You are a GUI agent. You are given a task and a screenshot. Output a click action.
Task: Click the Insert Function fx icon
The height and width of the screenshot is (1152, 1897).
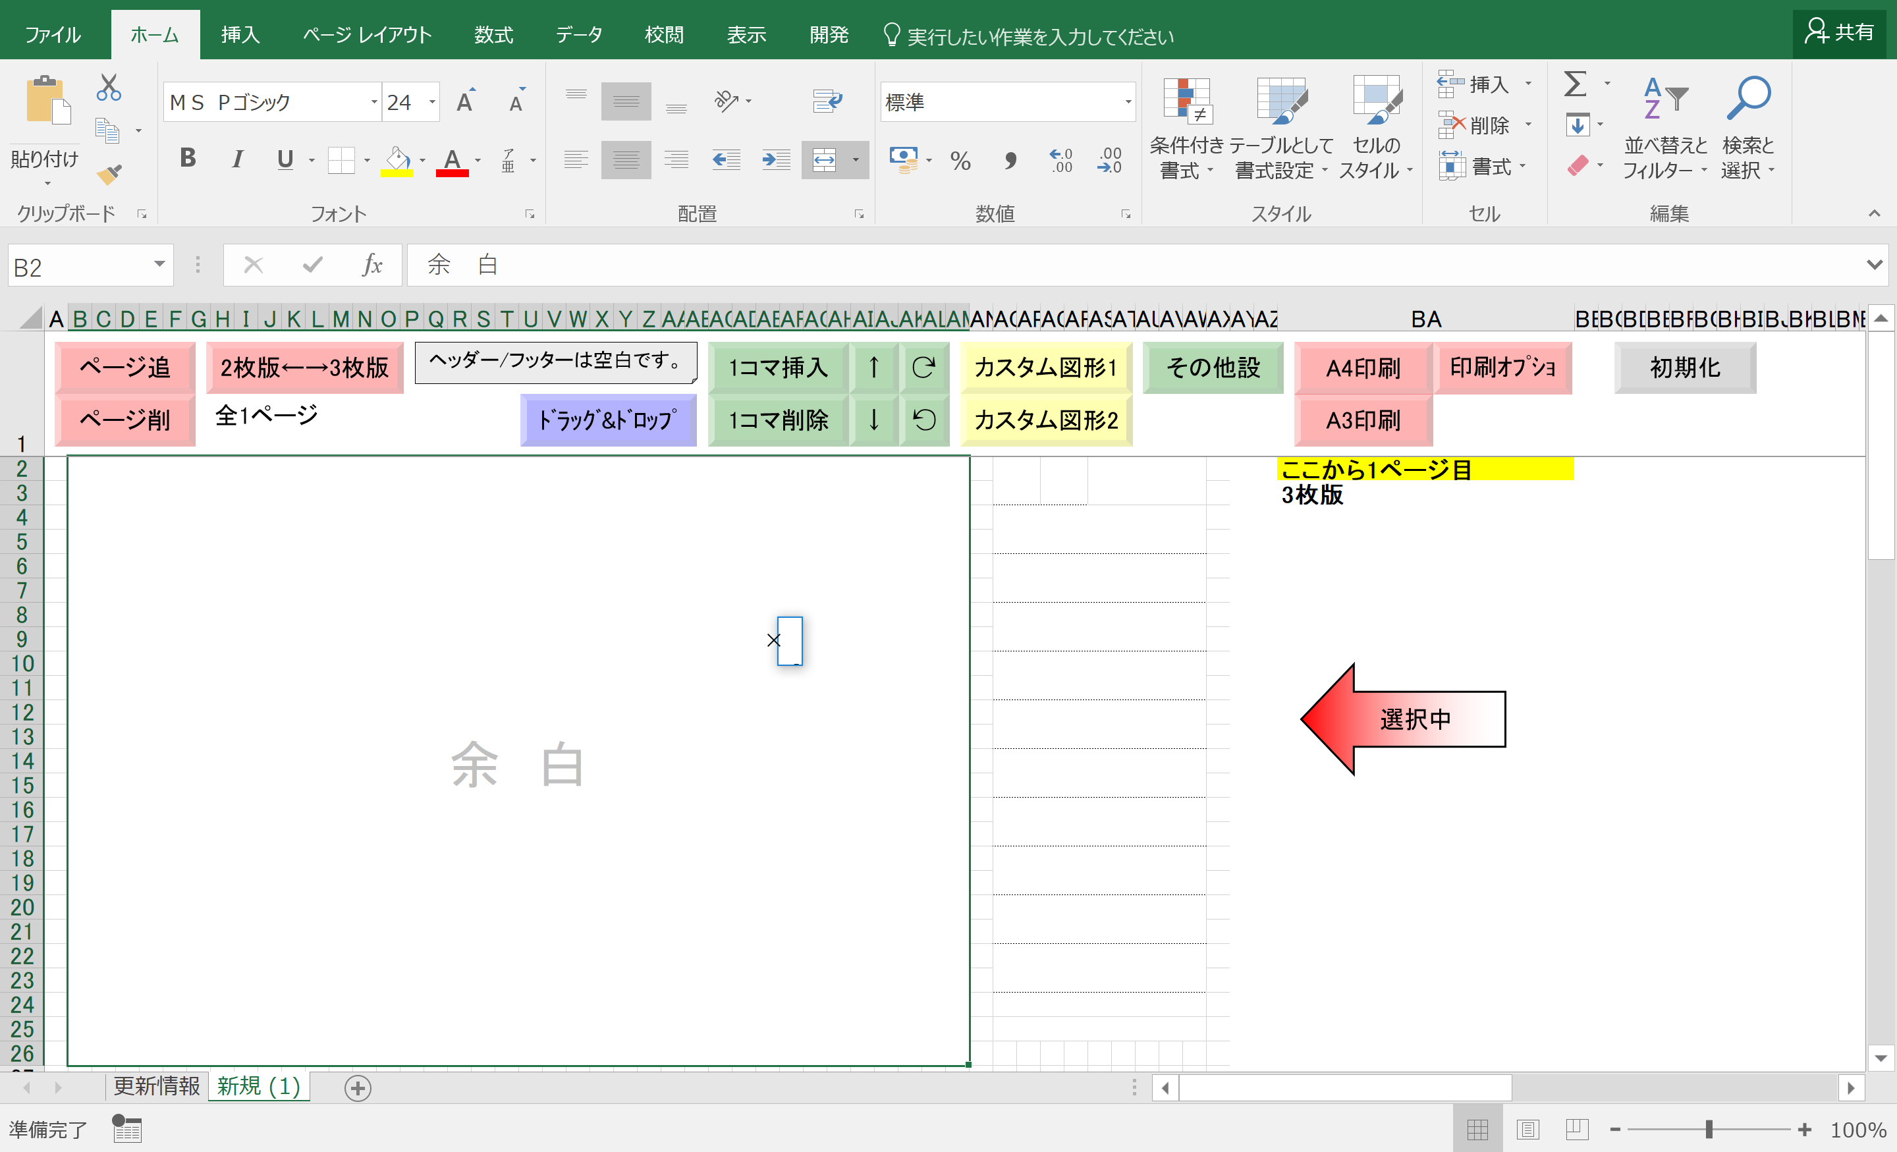tap(372, 265)
